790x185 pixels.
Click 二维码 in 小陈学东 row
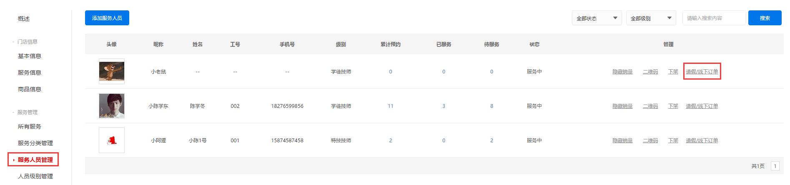650,106
